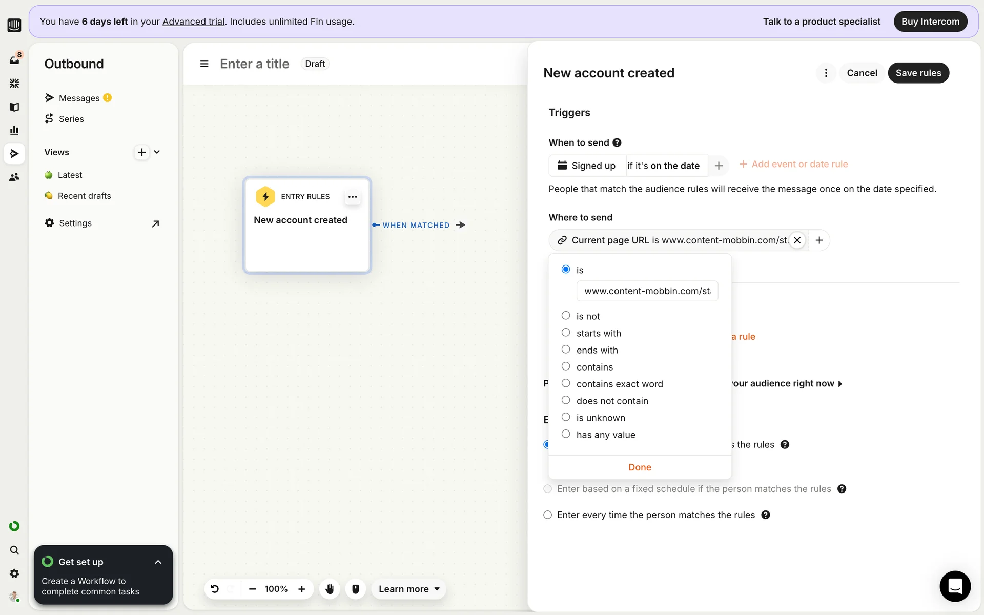Click Done in the URL rule popup
The height and width of the screenshot is (615, 984).
point(640,467)
